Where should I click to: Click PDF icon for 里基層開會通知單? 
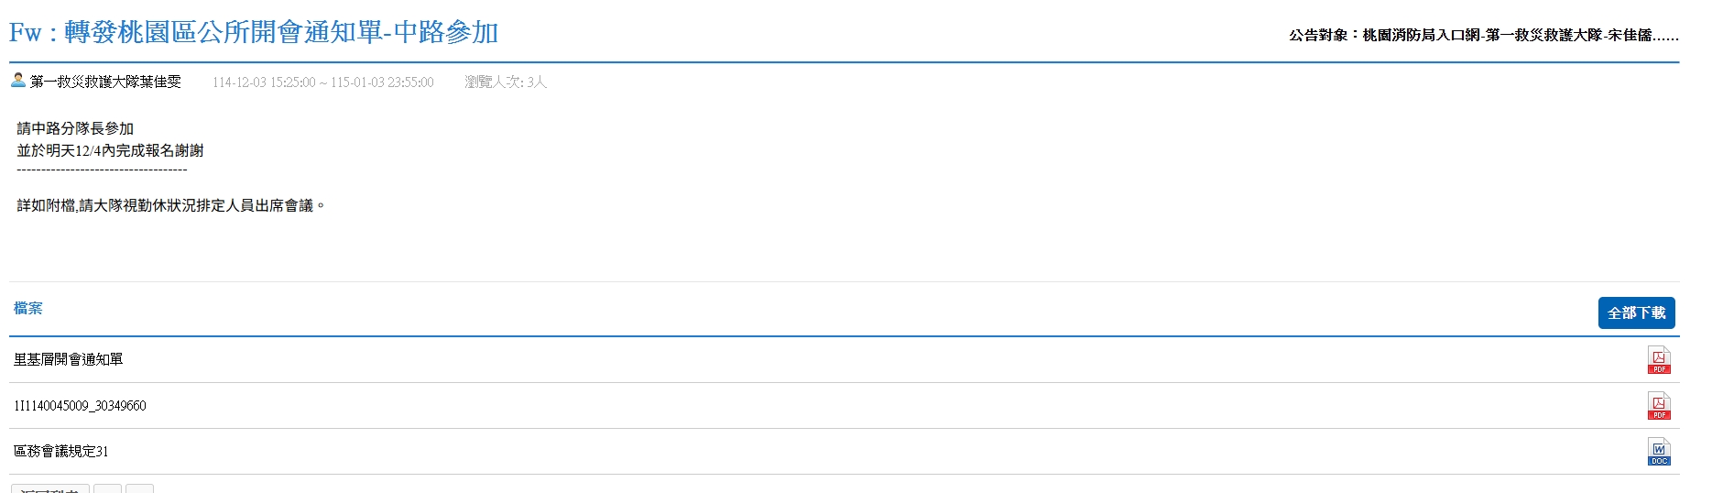pyautogui.click(x=1659, y=360)
